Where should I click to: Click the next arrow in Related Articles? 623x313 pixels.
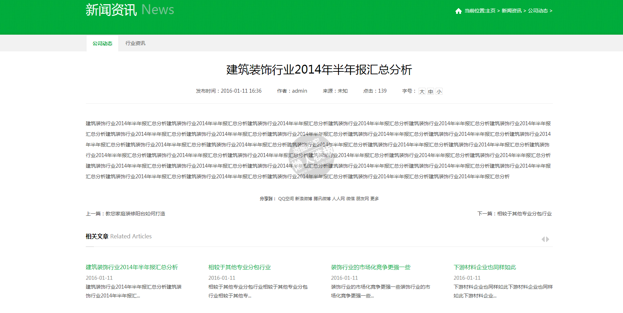(548, 239)
